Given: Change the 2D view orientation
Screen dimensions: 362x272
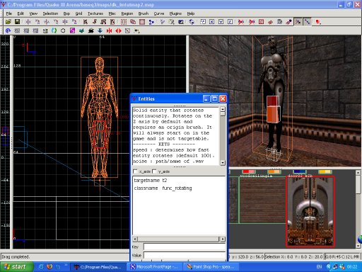Looking at the screenshot, I should point(163,22).
